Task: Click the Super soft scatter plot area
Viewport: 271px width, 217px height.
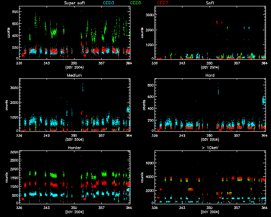Action: tap(75, 33)
